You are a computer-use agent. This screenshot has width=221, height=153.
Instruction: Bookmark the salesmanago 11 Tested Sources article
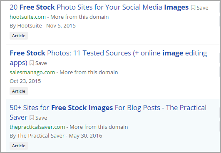coord(38,63)
